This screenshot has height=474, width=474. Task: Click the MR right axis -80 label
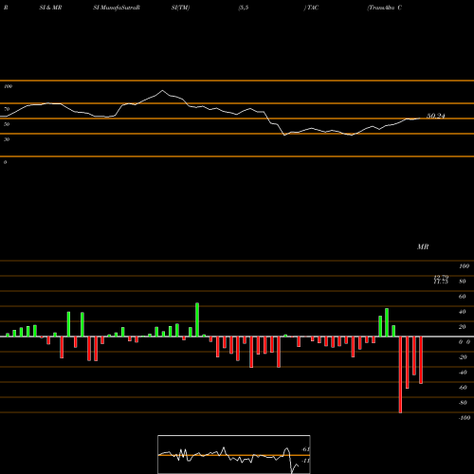click(x=463, y=403)
